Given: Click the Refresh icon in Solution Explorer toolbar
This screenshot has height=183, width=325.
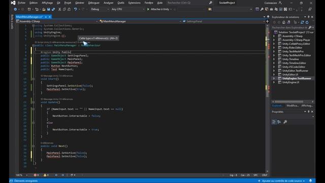Looking at the screenshot, I should [x=307, y=22].
